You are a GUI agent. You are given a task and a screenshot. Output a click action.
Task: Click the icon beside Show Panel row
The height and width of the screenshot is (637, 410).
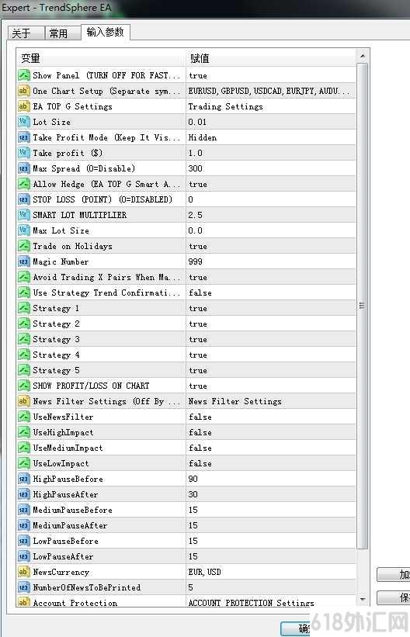[24, 75]
